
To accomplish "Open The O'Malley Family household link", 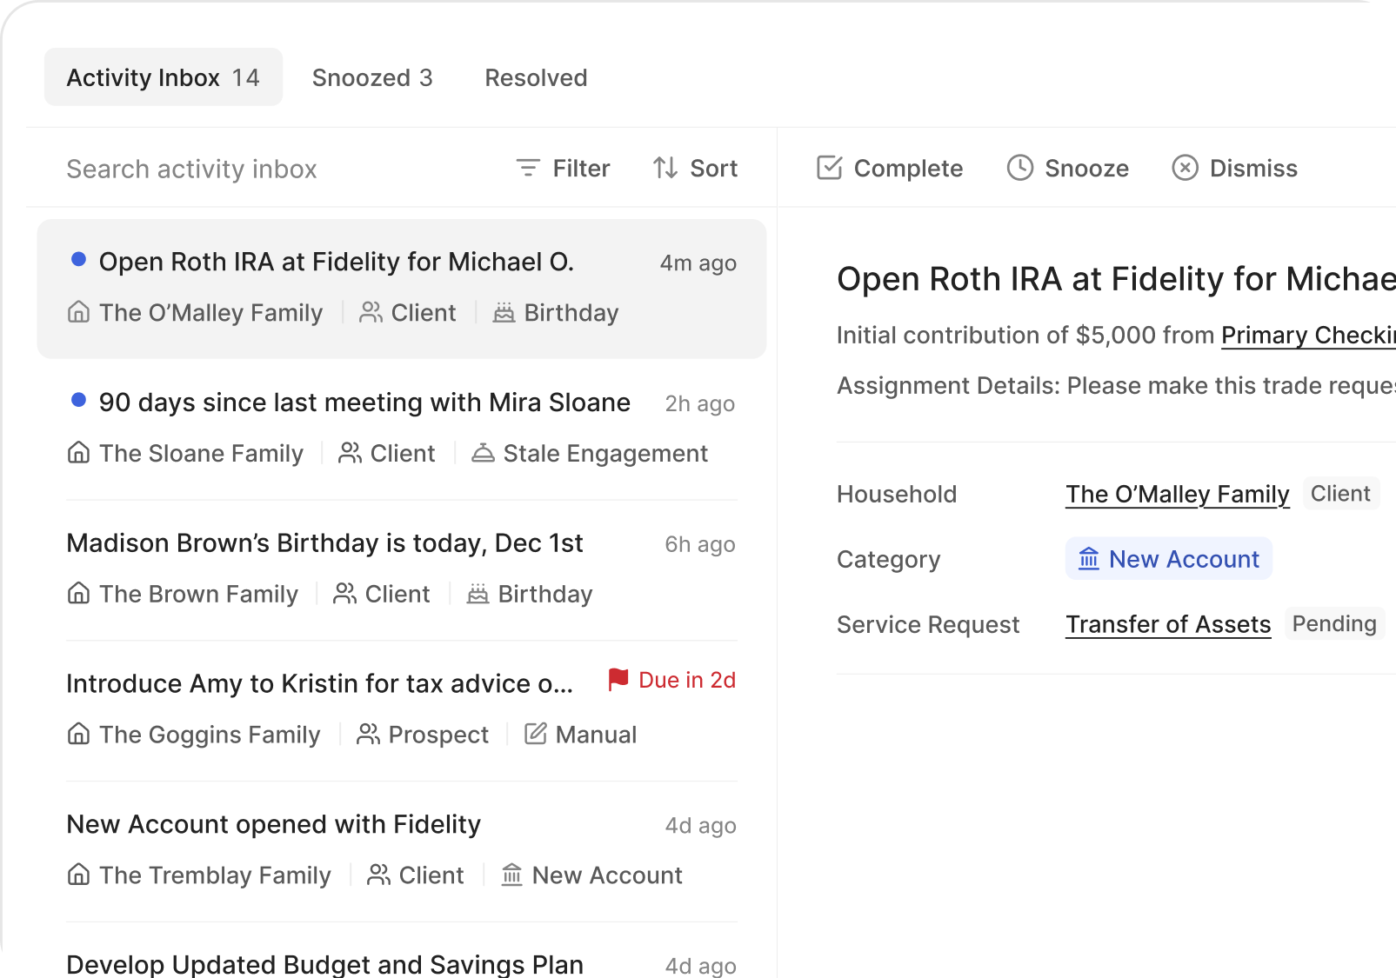I will click(x=1178, y=494).
